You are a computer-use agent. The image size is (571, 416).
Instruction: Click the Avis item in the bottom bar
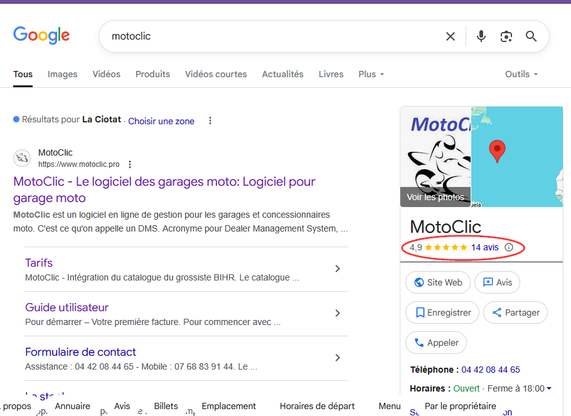122,406
